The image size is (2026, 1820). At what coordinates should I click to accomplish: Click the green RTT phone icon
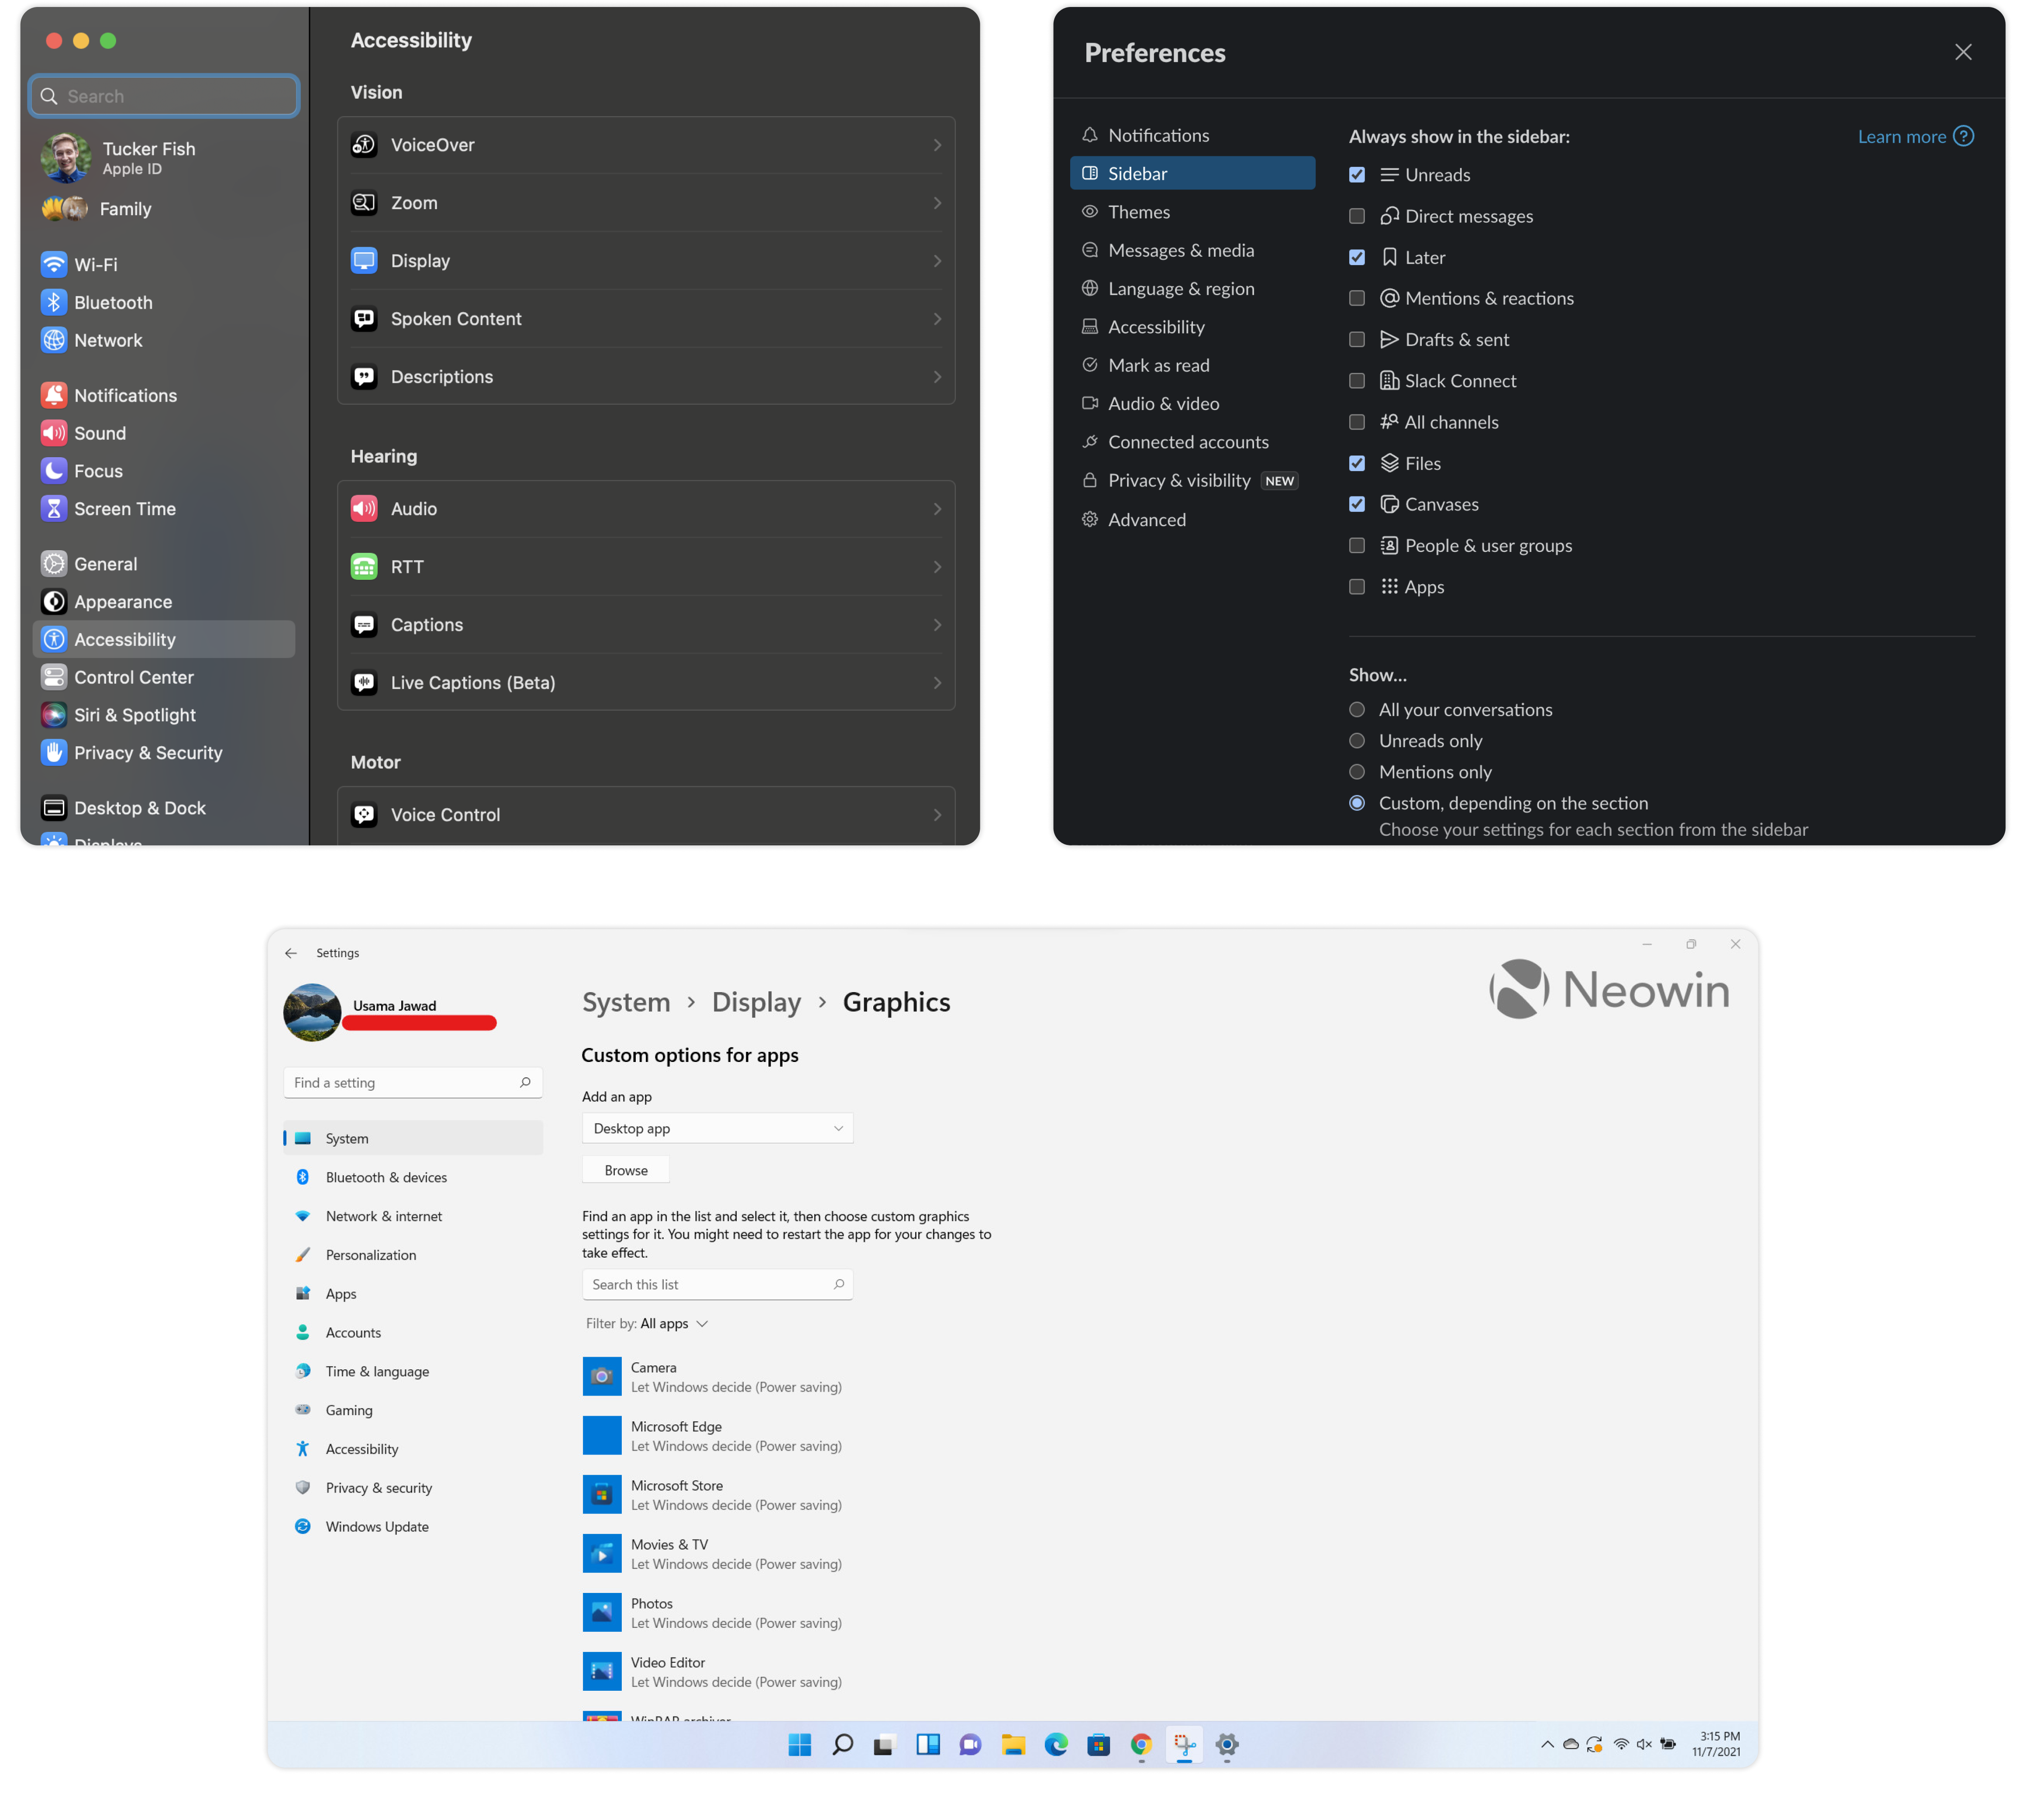tap(364, 567)
